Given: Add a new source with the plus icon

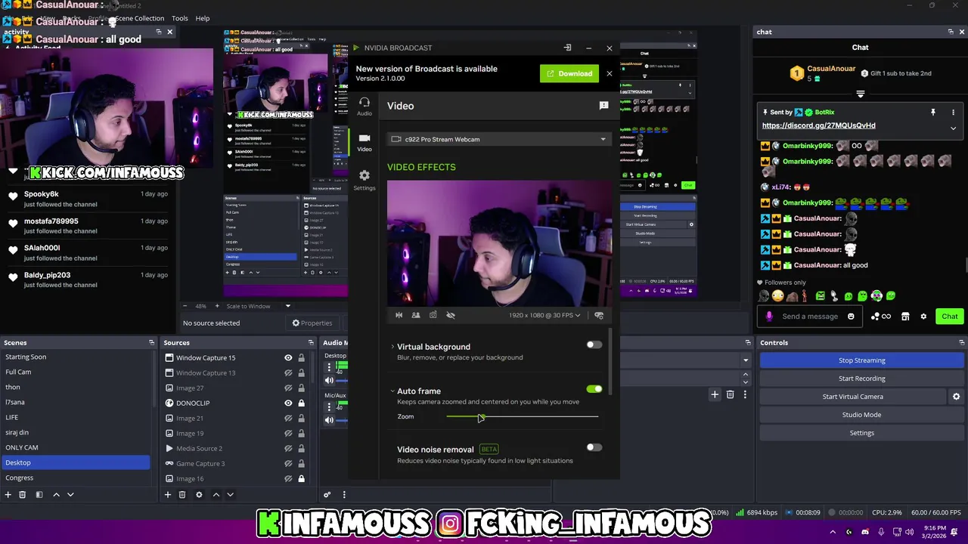Looking at the screenshot, I should coord(168,495).
